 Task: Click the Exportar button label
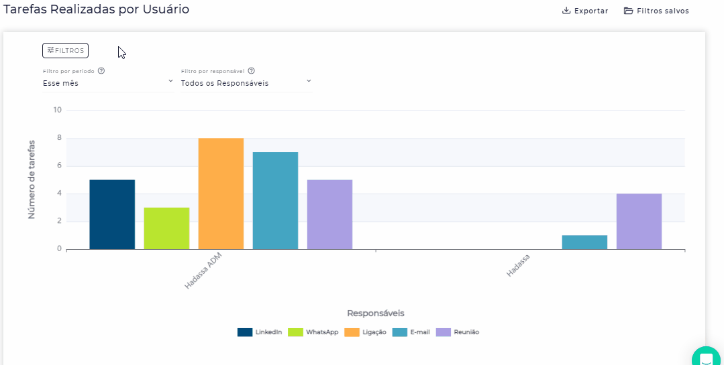click(591, 11)
